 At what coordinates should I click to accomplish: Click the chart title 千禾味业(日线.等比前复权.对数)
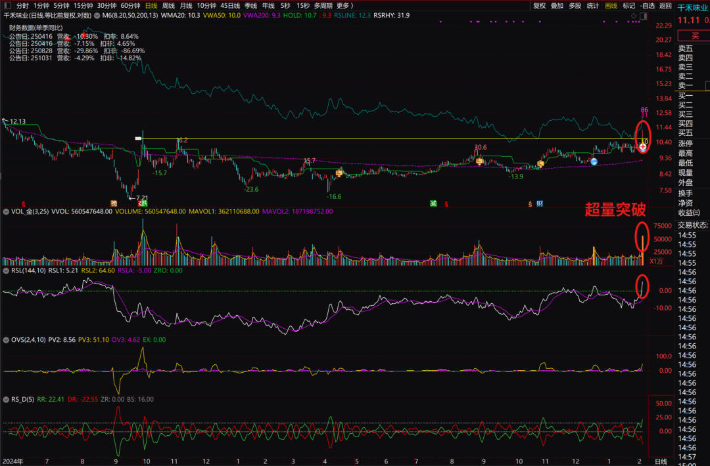47,15
